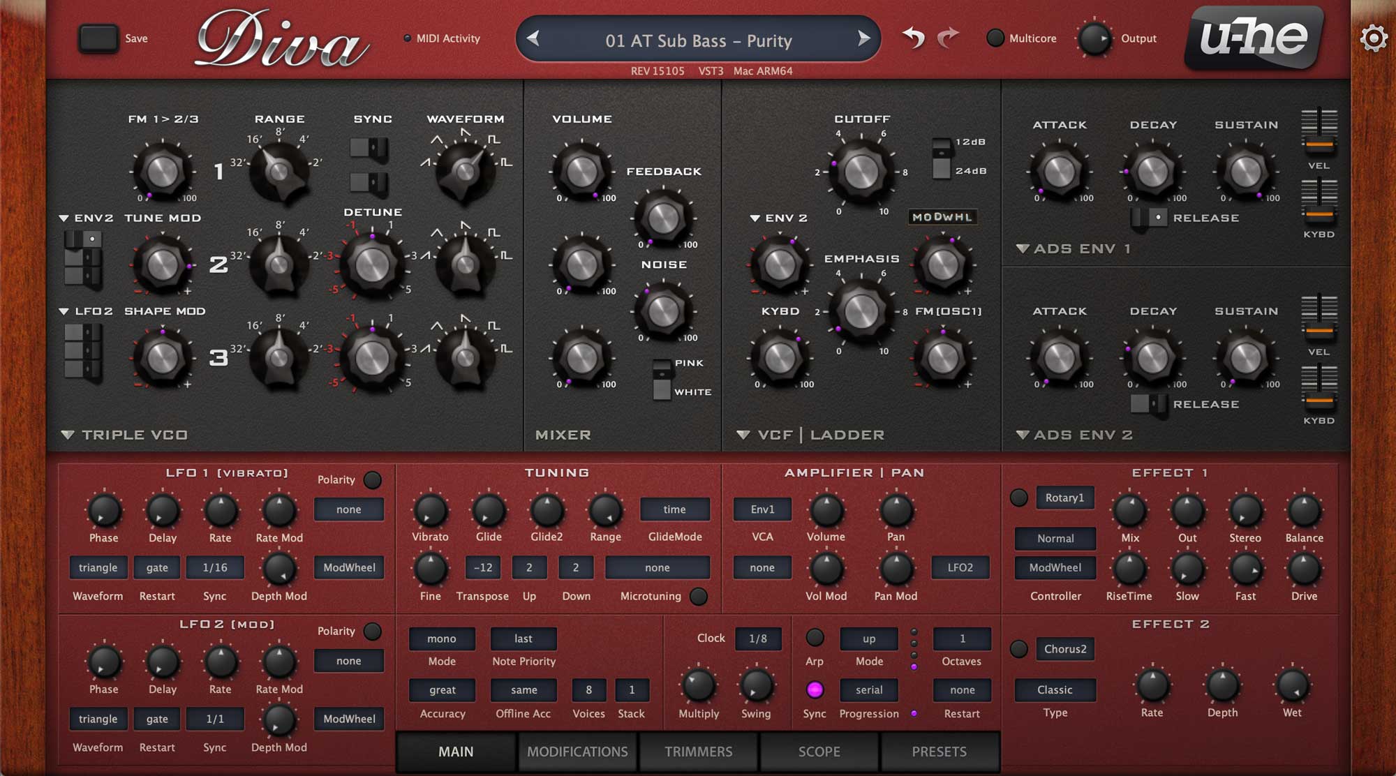Toggle the Multicore button

click(x=995, y=38)
